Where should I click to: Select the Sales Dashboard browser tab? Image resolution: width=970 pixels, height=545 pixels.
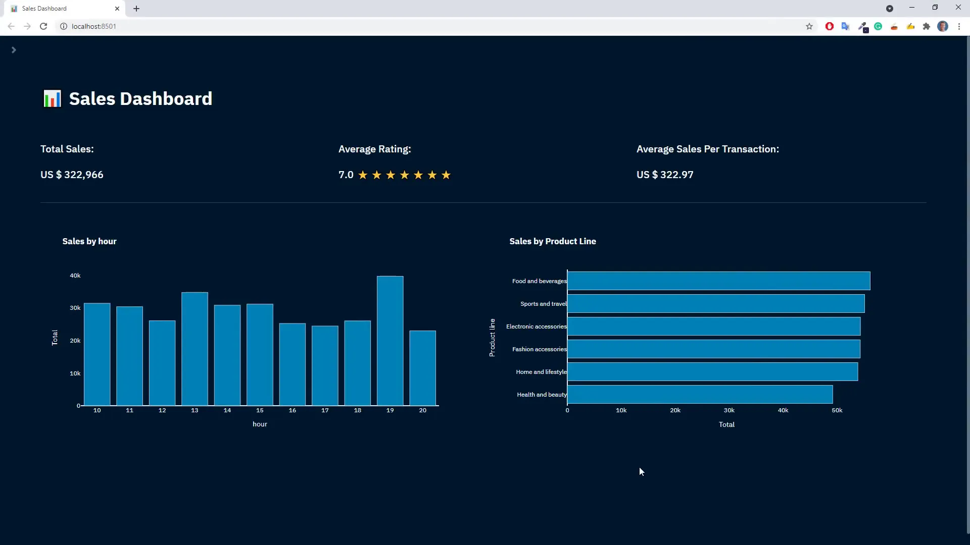click(56, 8)
